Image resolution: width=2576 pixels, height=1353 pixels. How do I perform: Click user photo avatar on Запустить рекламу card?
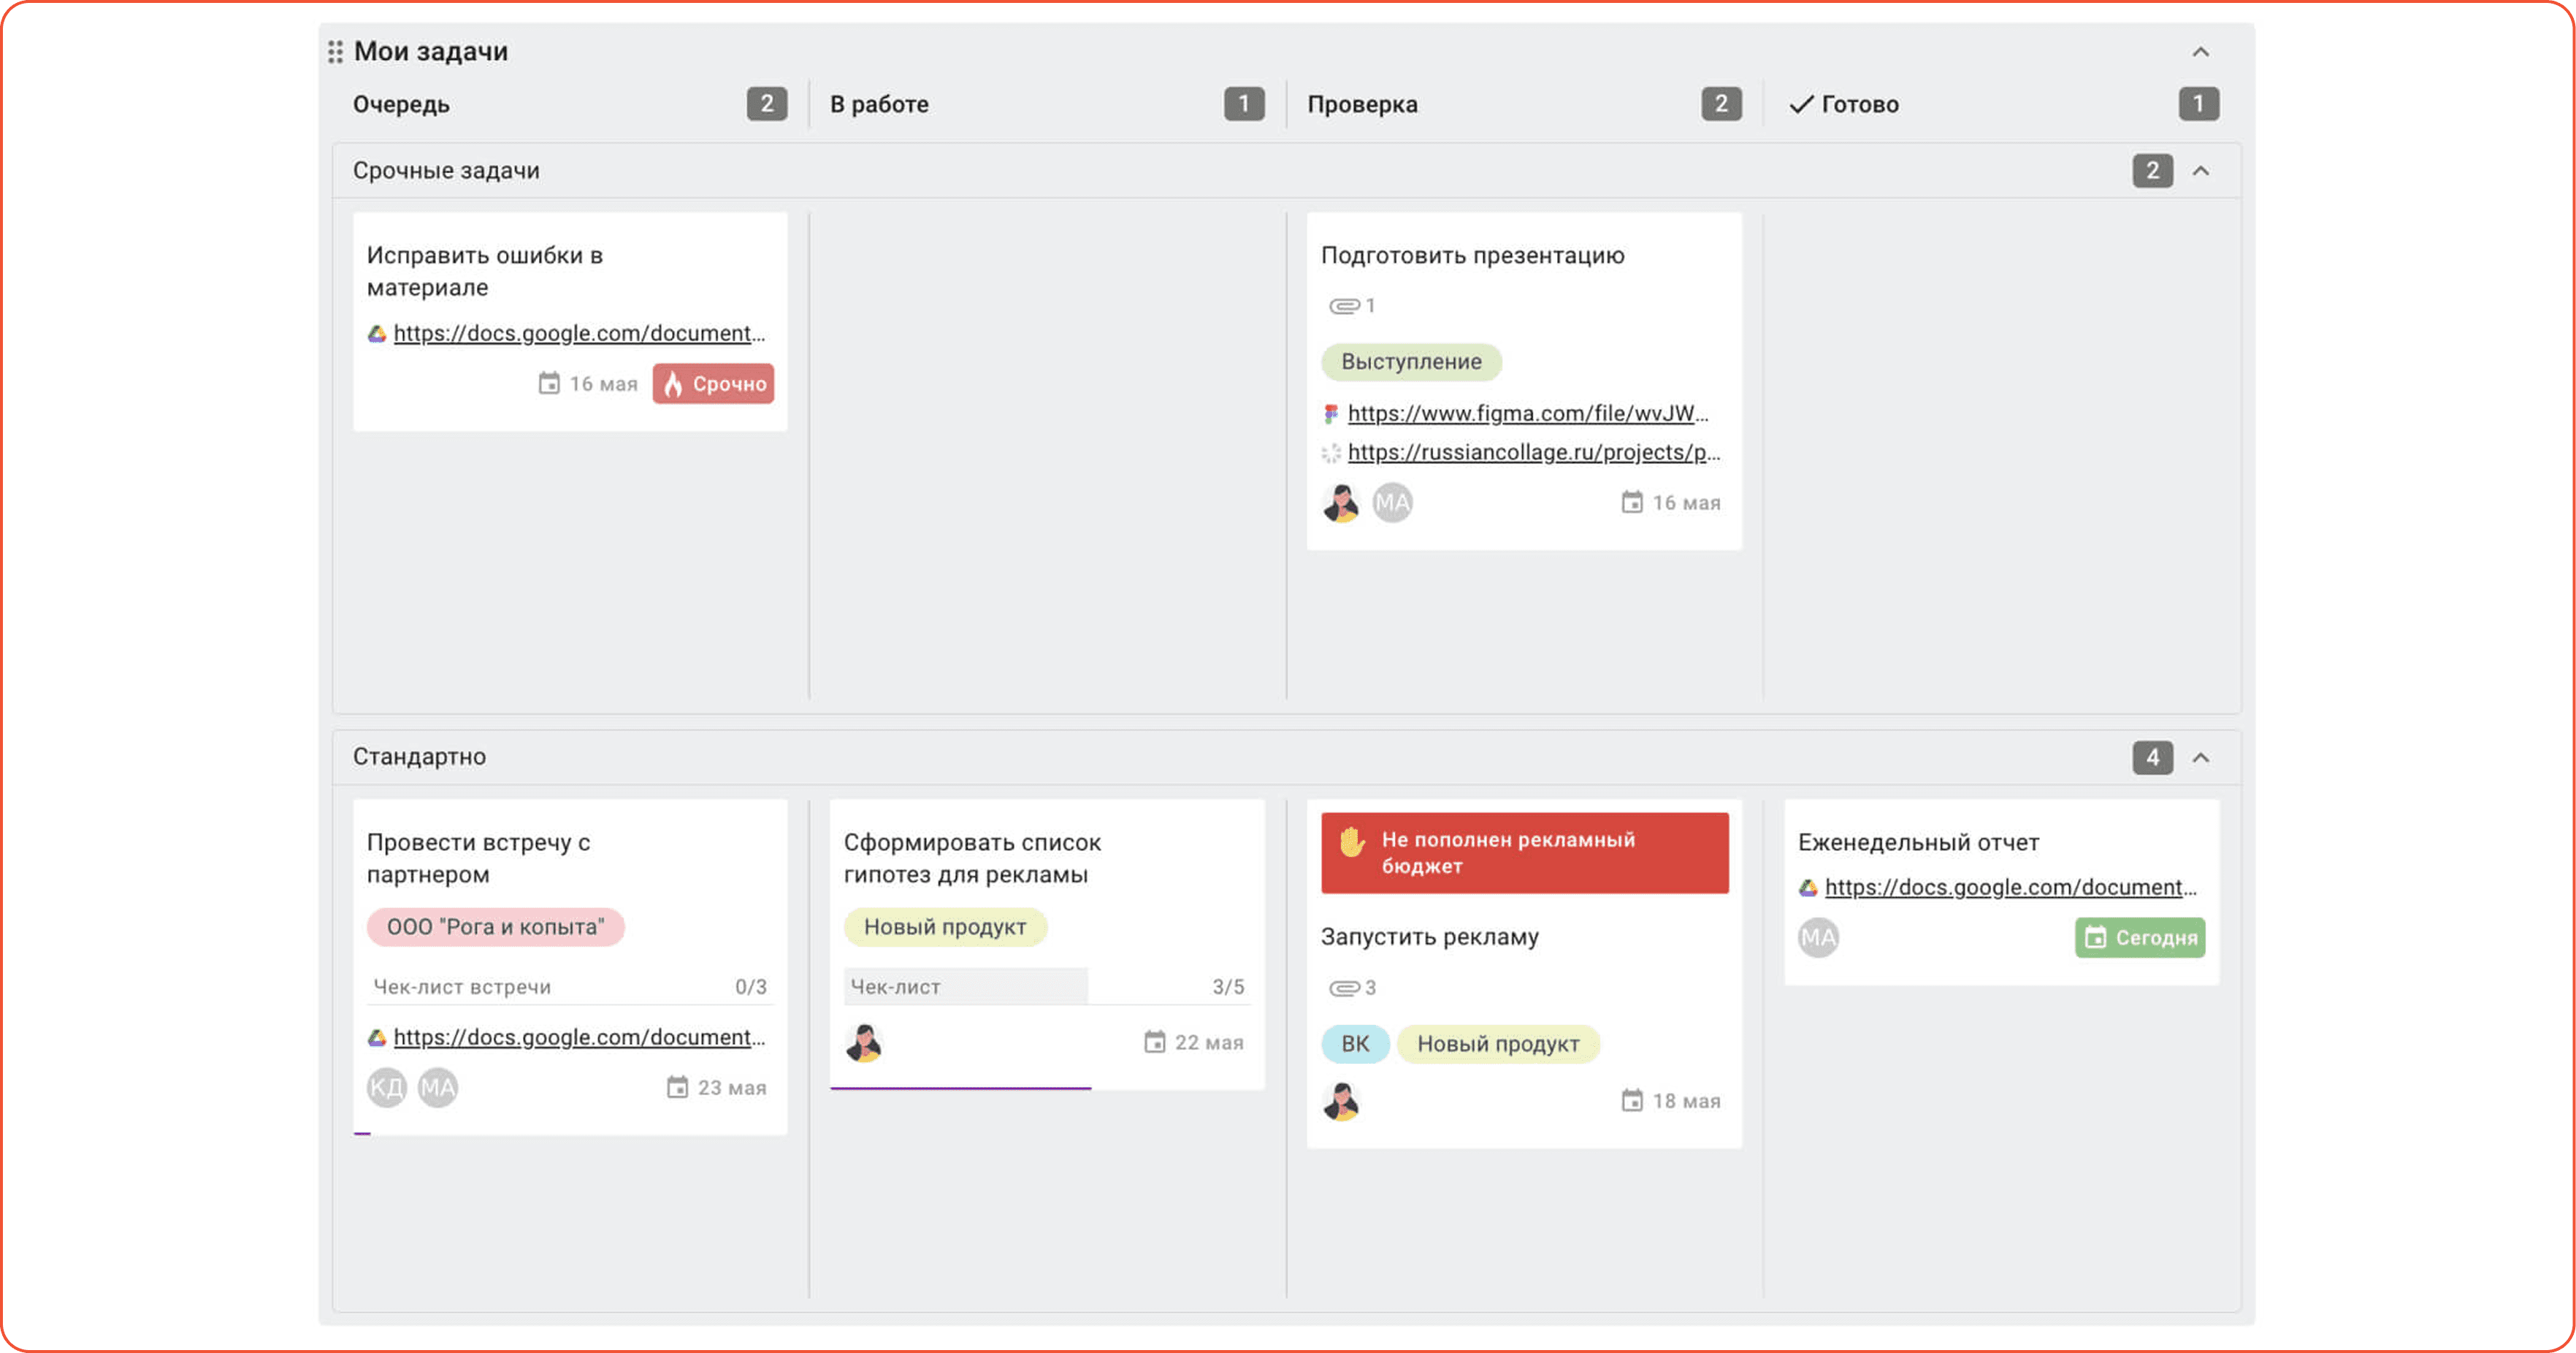tap(1341, 1100)
